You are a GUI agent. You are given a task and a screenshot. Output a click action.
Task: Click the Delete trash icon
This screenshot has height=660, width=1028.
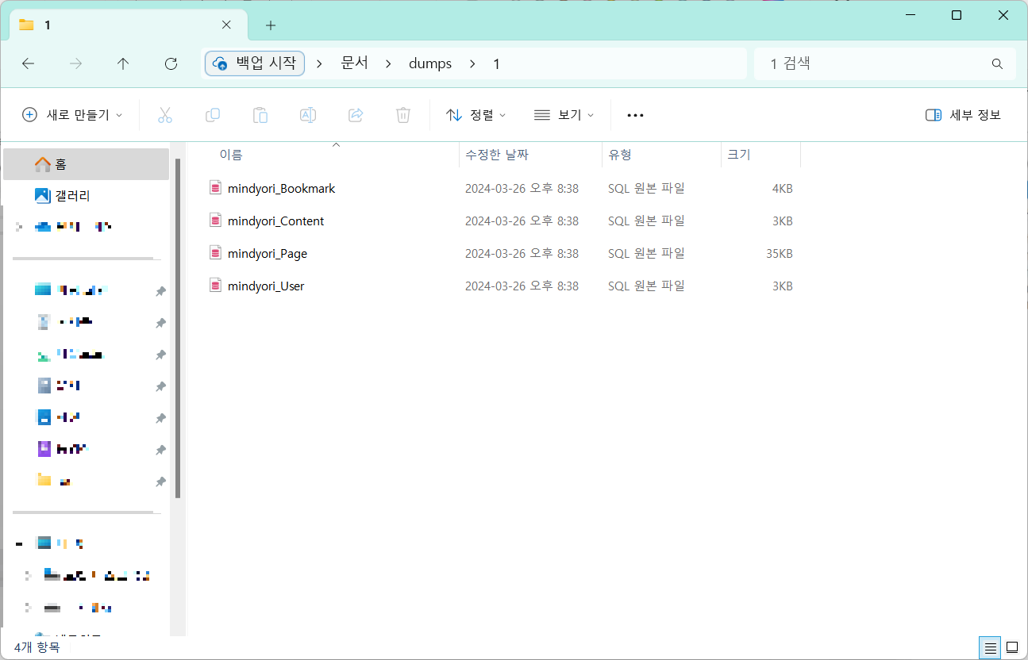coord(403,115)
